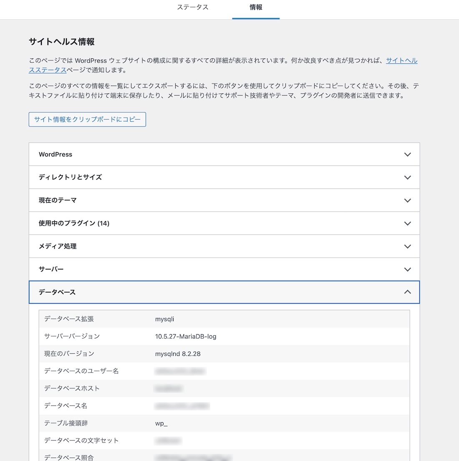This screenshot has width=459, height=461.
Task: Click the 10.5.27-MariaDB-log server version value
Action: 185,336
